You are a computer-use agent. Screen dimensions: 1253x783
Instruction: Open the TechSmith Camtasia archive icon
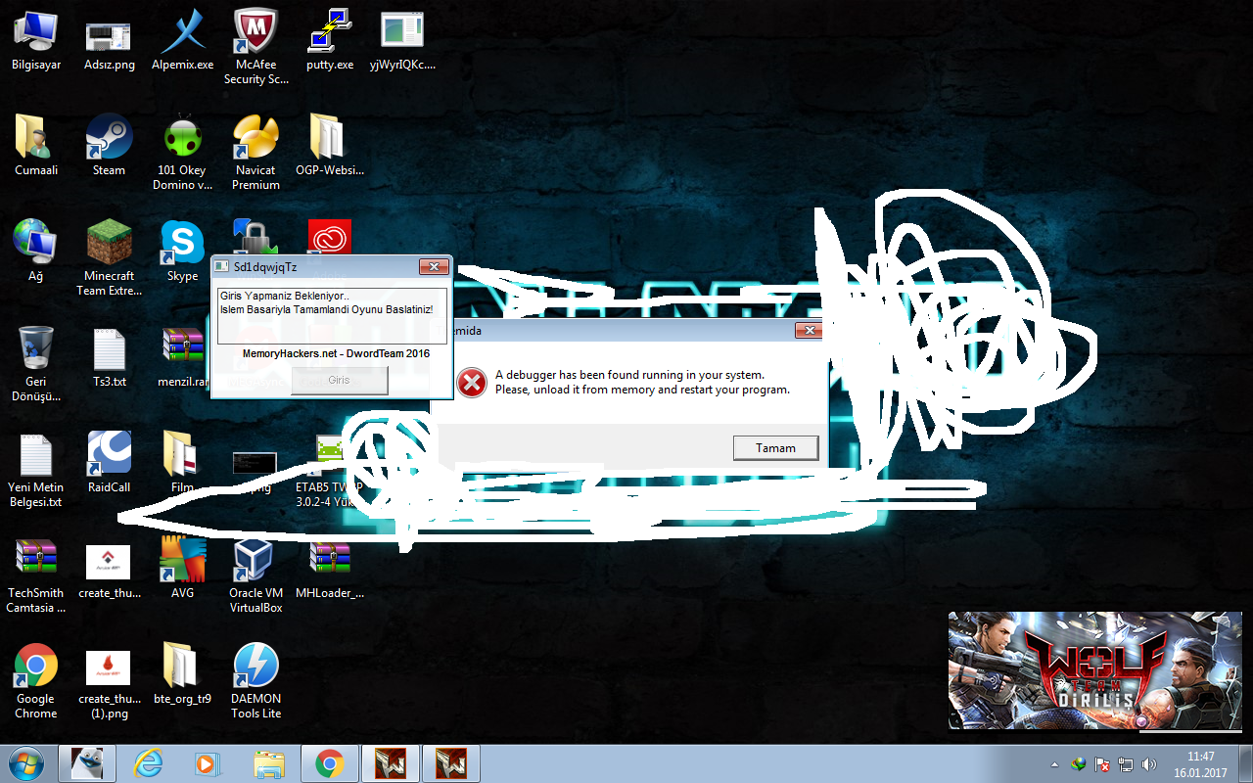point(36,575)
